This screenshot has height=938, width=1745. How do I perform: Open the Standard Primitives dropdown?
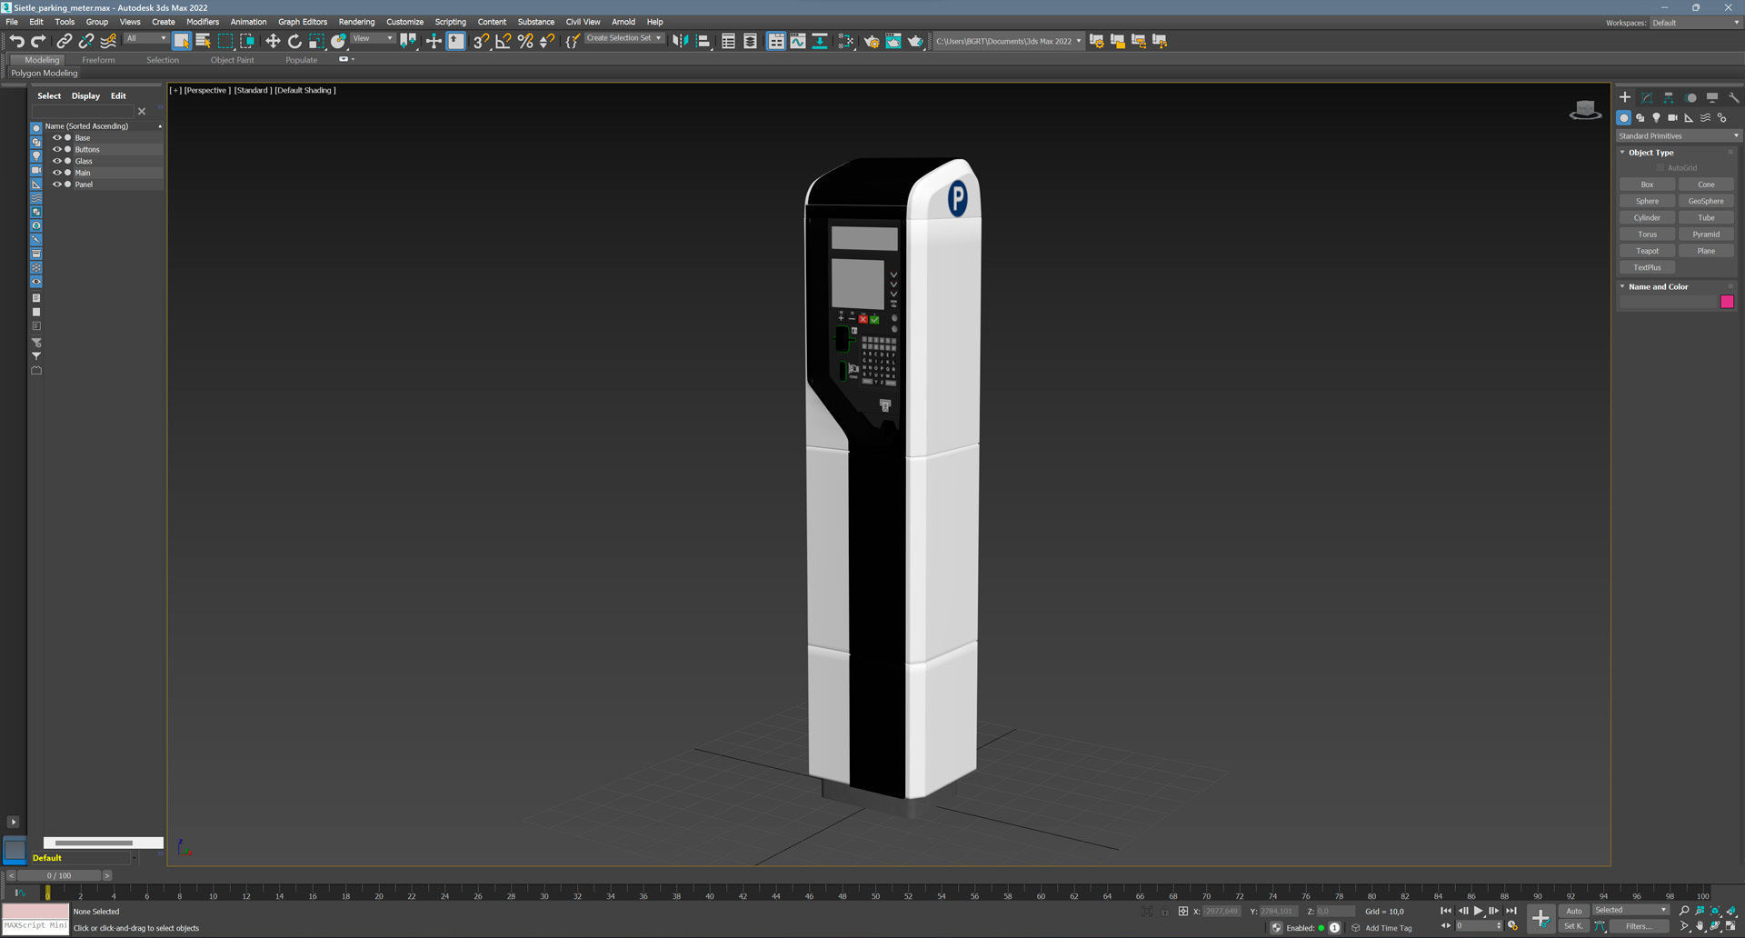coord(1679,136)
